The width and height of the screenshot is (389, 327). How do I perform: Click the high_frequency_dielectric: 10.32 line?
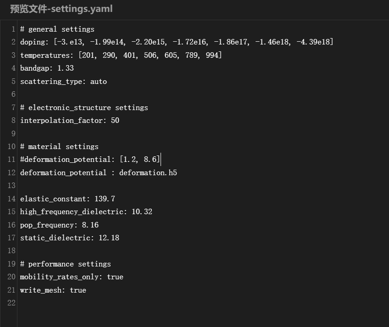(86, 212)
